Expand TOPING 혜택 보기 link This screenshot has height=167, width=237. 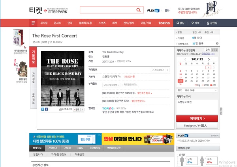pos(121,108)
